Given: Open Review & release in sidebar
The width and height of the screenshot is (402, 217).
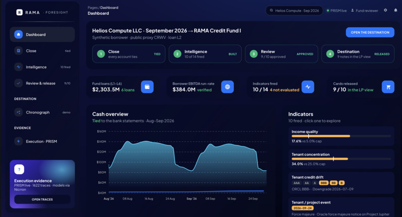Looking at the screenshot, I should coord(42,83).
